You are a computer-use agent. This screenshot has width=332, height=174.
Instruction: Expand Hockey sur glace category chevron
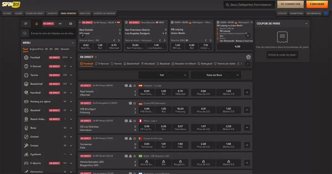pos(71,102)
